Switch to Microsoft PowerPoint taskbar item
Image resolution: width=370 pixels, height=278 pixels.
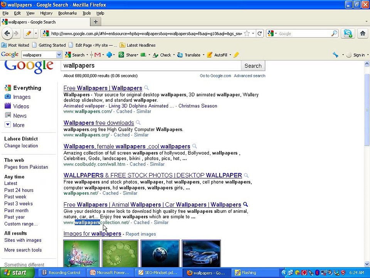click(110, 273)
